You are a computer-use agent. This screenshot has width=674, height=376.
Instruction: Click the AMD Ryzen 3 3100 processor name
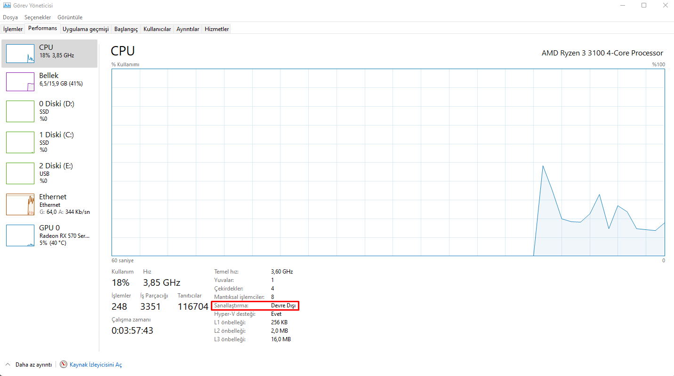tap(602, 53)
